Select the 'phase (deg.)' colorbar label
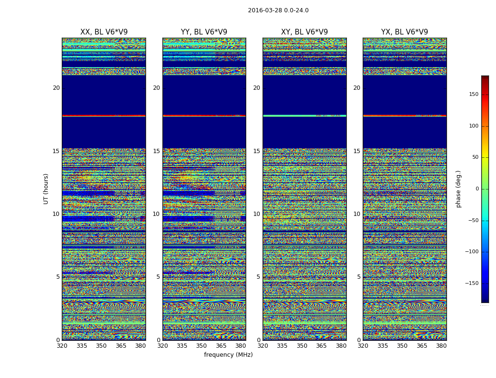Screen dimensions: 496x378 coord(458,189)
